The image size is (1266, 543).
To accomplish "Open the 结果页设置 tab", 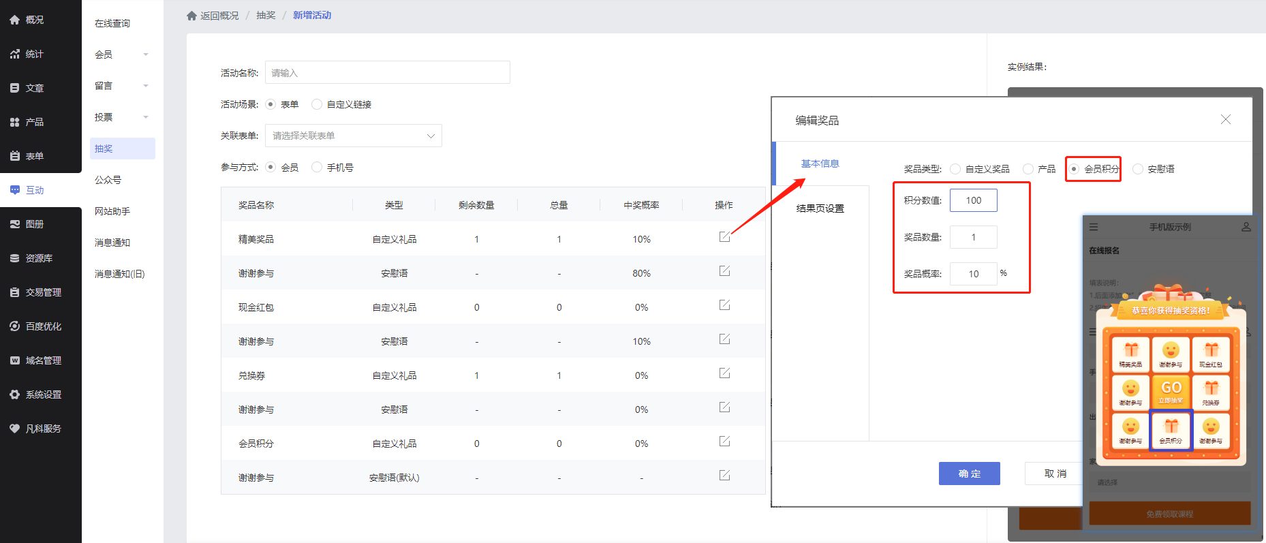I will 820,208.
